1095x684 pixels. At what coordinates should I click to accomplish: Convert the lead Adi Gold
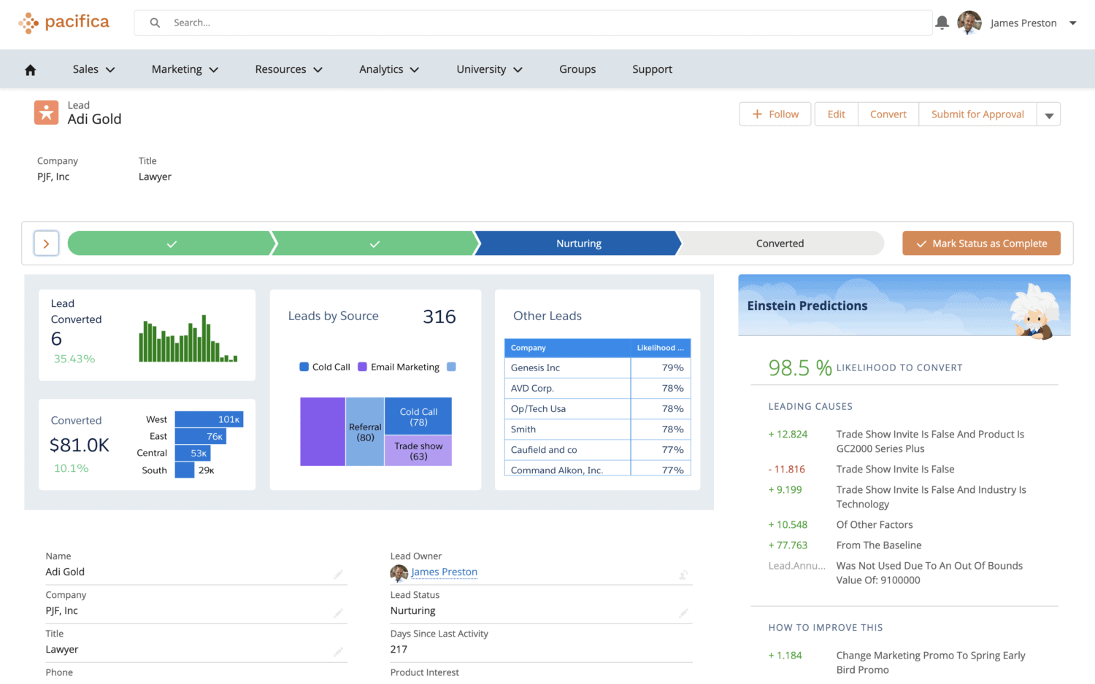888,114
